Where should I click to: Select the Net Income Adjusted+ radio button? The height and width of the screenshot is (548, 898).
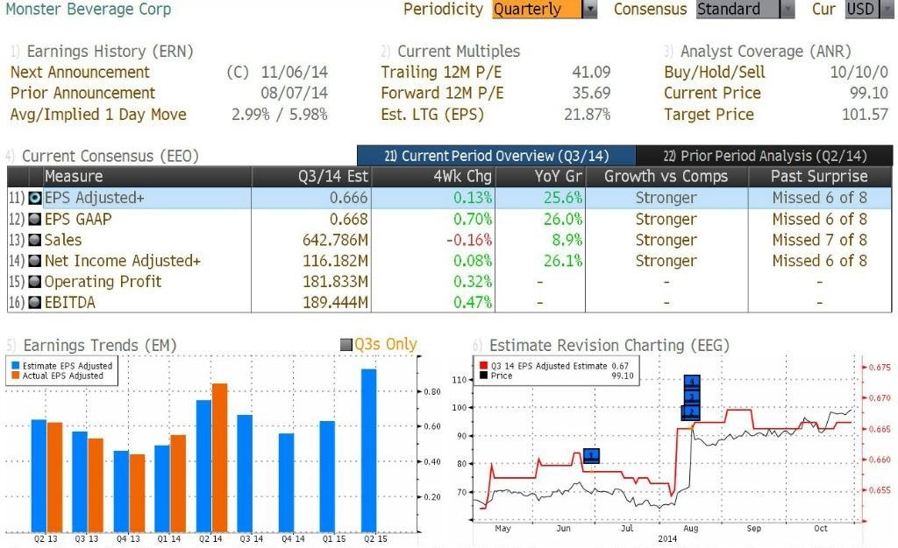click(x=35, y=261)
